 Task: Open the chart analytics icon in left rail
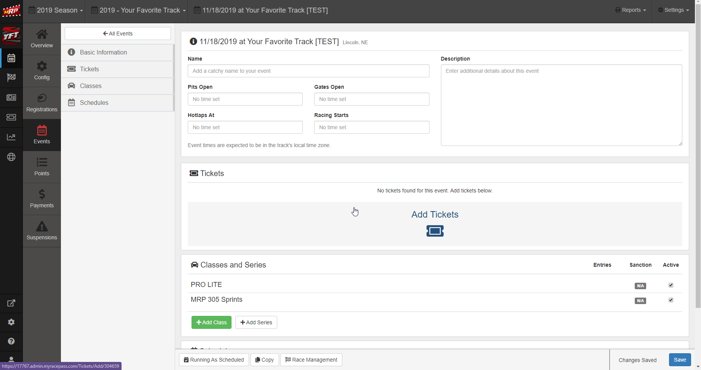point(11,137)
